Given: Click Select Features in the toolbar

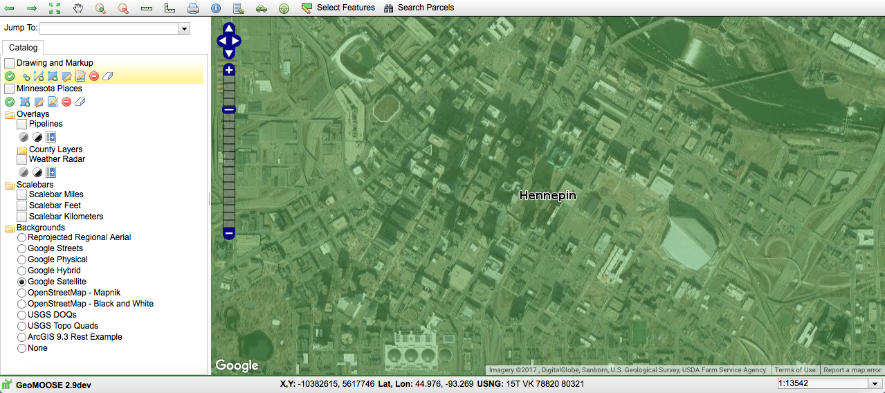Looking at the screenshot, I should coord(338,8).
